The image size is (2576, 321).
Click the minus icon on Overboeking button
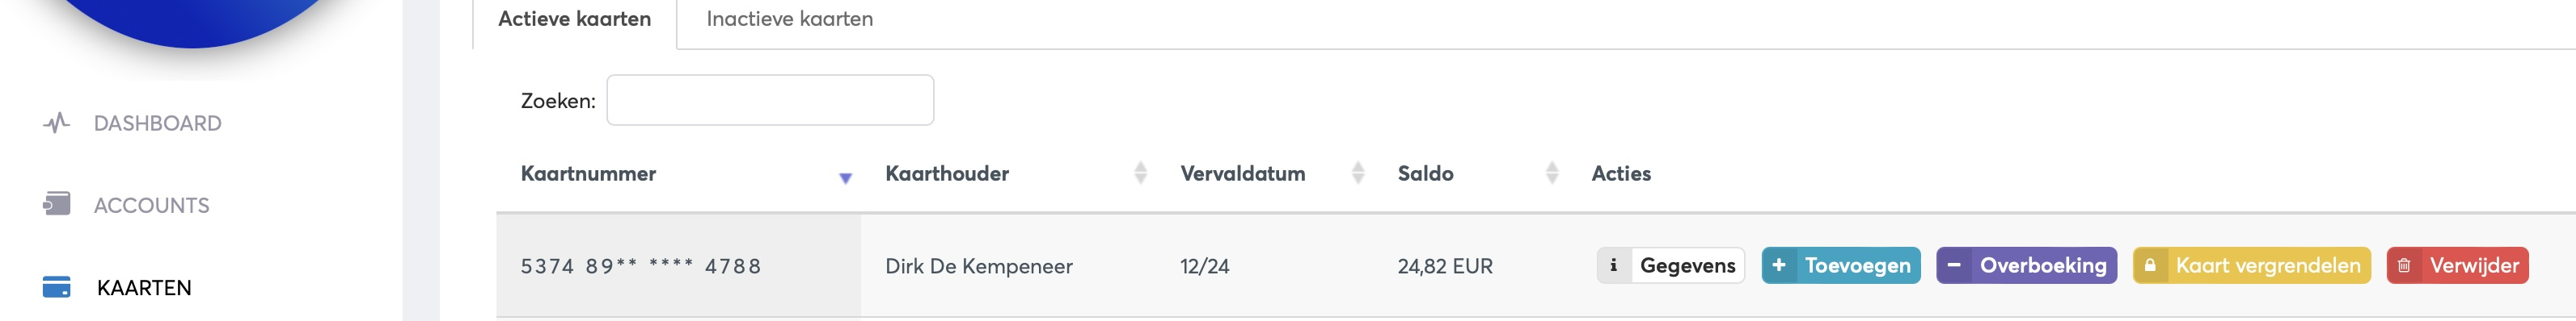1953,265
